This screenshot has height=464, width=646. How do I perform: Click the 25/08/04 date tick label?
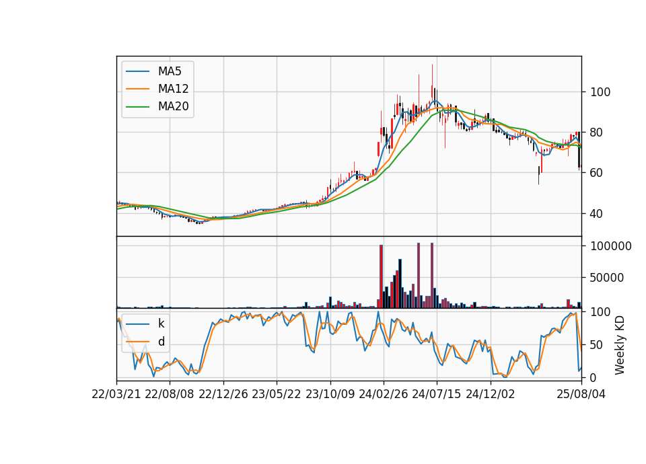pos(581,394)
